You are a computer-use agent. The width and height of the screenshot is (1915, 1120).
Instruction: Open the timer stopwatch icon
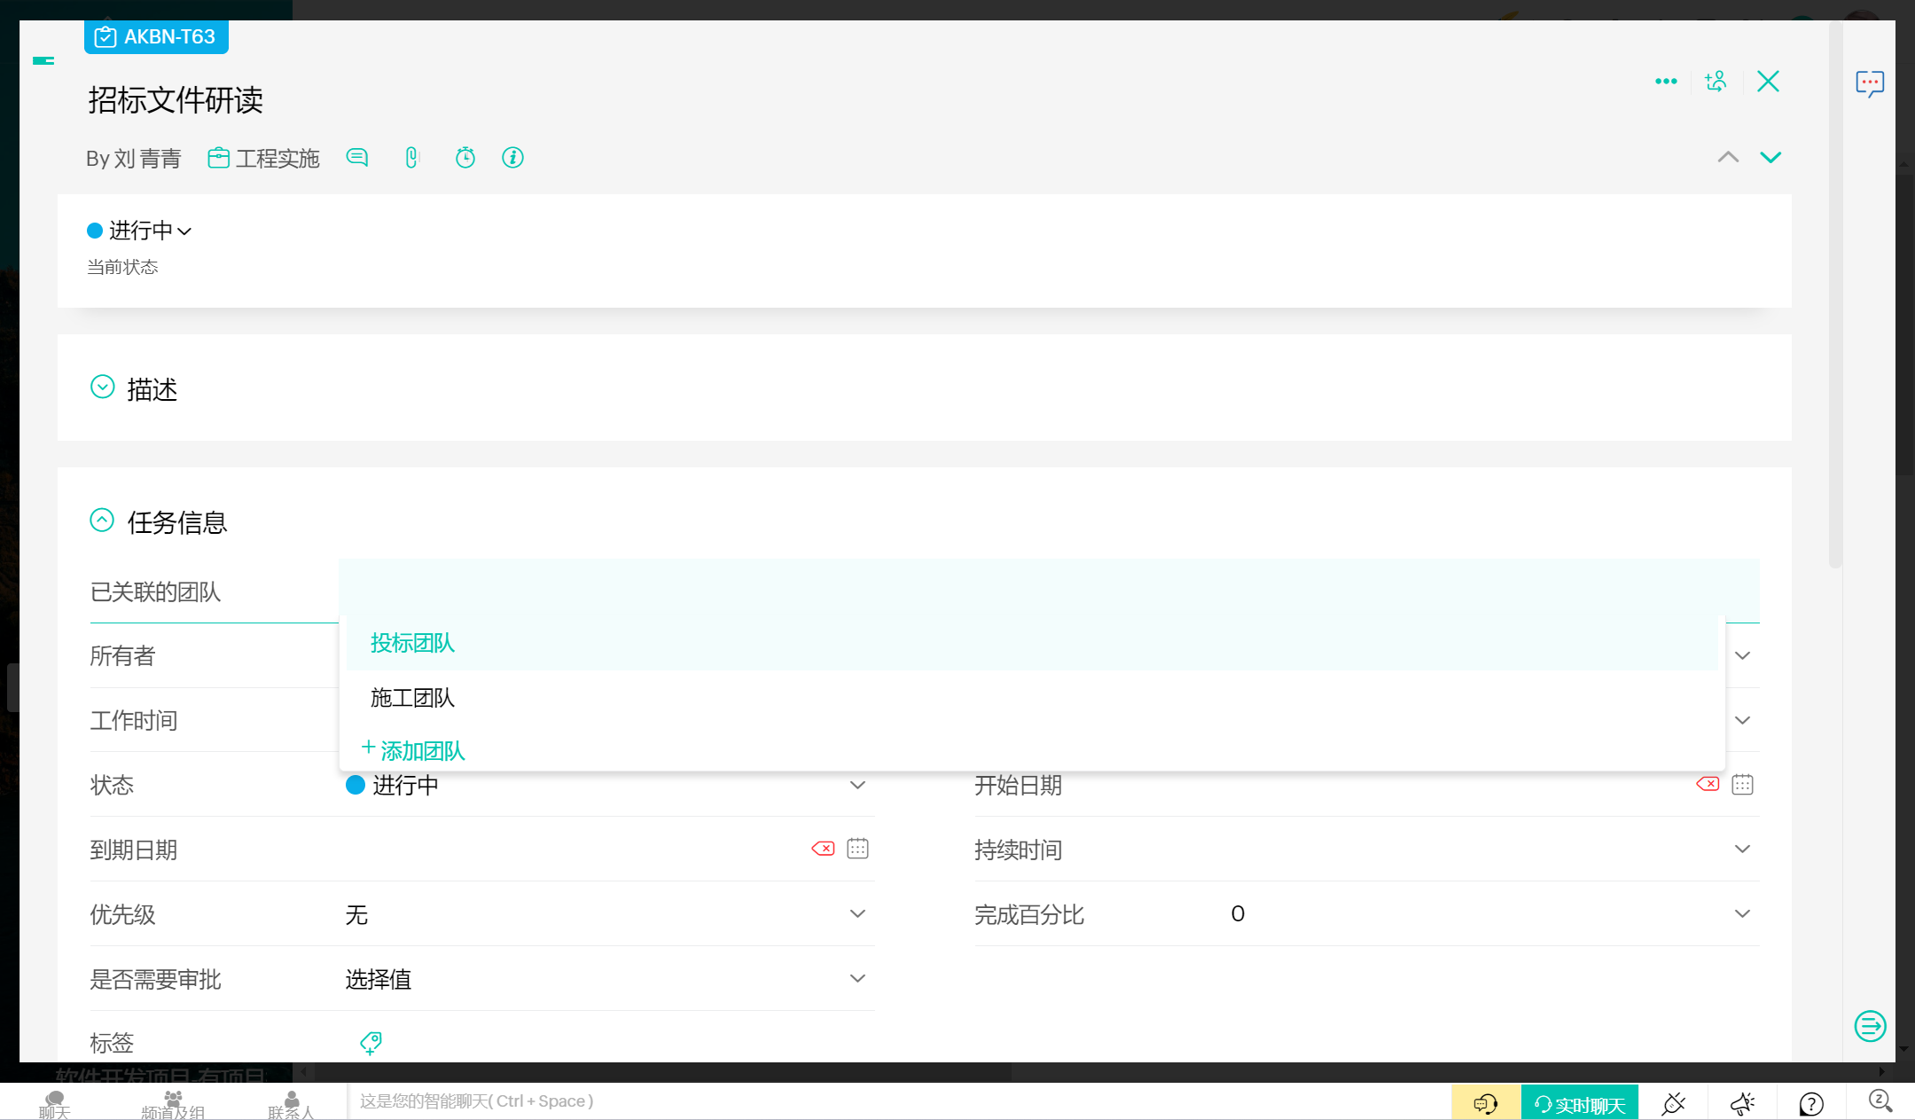click(x=465, y=158)
